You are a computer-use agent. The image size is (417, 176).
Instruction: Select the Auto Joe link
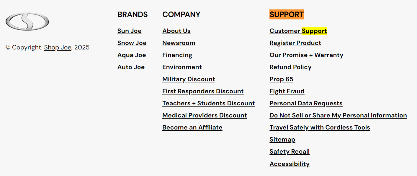coord(131,67)
